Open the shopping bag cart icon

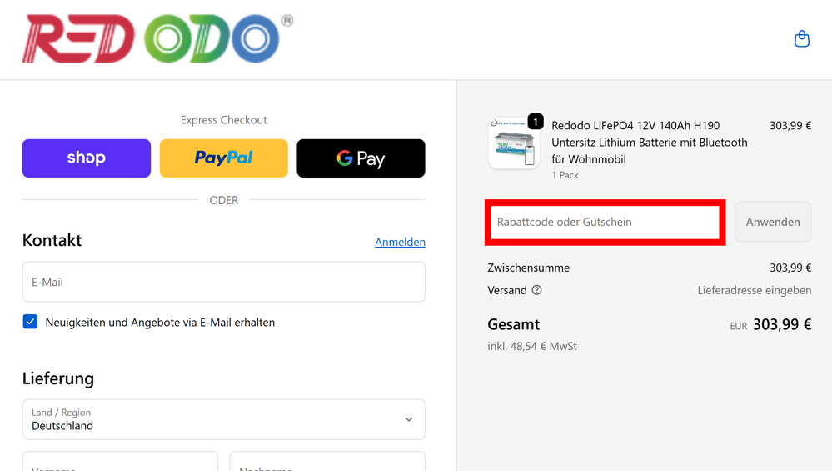tap(801, 38)
